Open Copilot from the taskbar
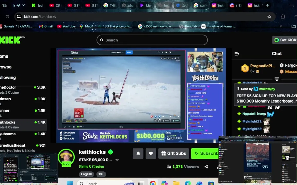Image resolution: width=297 pixels, height=185 pixels. tap(164, 183)
